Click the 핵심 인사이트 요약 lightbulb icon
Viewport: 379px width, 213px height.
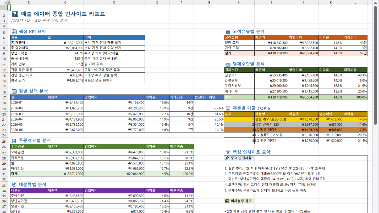228,152
